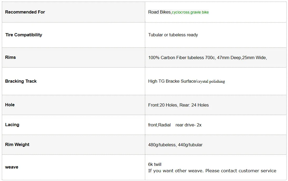The width and height of the screenshot is (288, 181).
Task: Select the 'Bracking Track' label
Action: coord(21,81)
